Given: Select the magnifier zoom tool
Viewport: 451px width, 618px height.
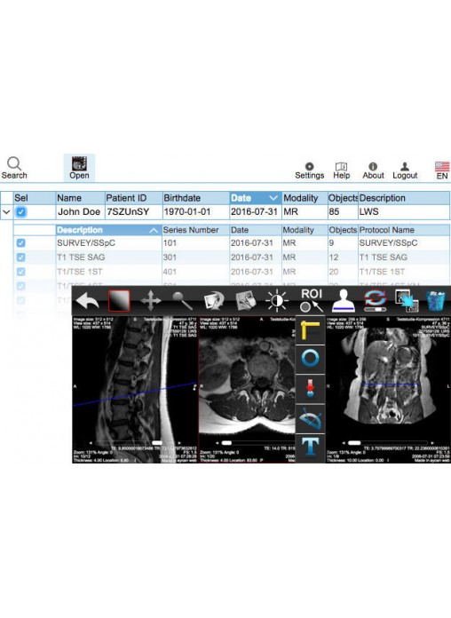Looking at the screenshot, I should 182,302.
